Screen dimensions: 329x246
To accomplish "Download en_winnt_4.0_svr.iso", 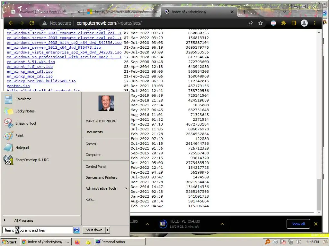I will [x=30, y=67].
